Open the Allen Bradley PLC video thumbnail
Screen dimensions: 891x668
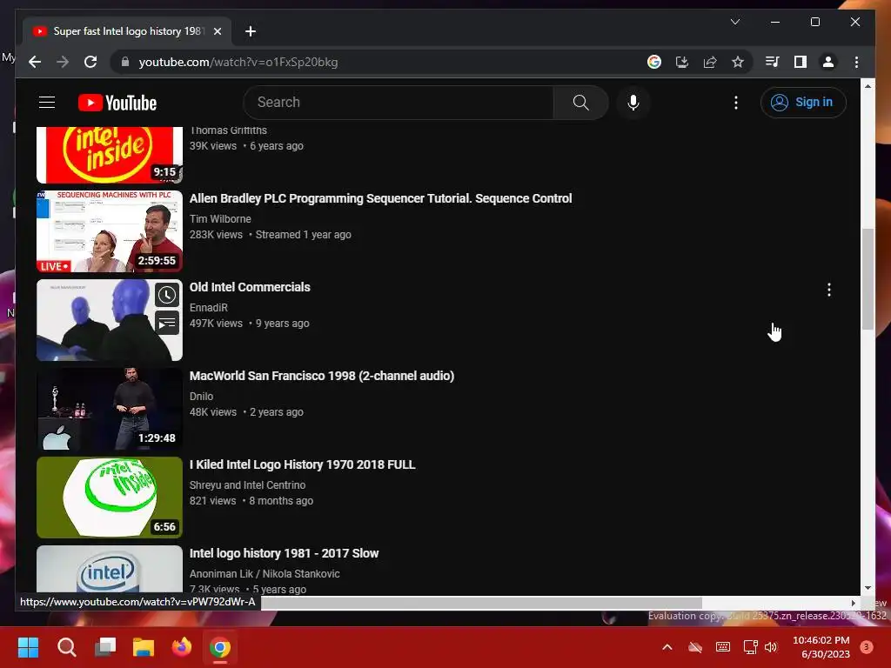pyautogui.click(x=110, y=231)
